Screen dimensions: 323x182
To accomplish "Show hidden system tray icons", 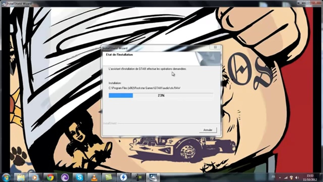I will click(280, 177).
